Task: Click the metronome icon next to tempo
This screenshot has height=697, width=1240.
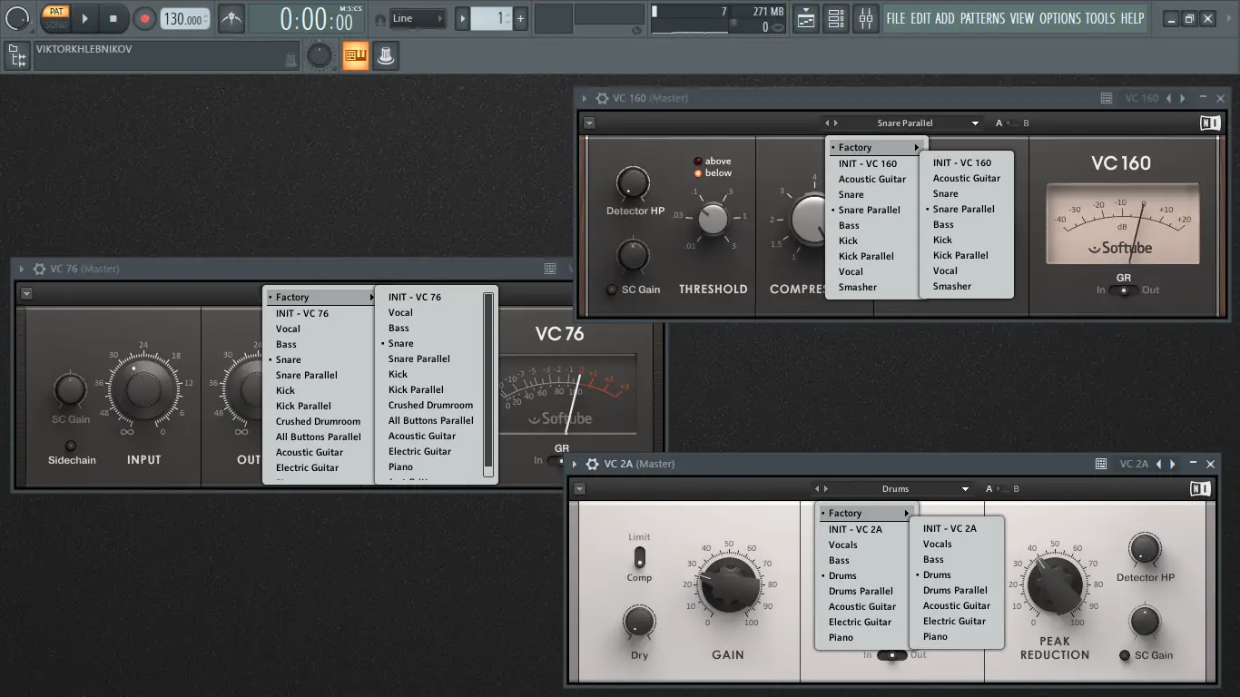Action: [232, 18]
